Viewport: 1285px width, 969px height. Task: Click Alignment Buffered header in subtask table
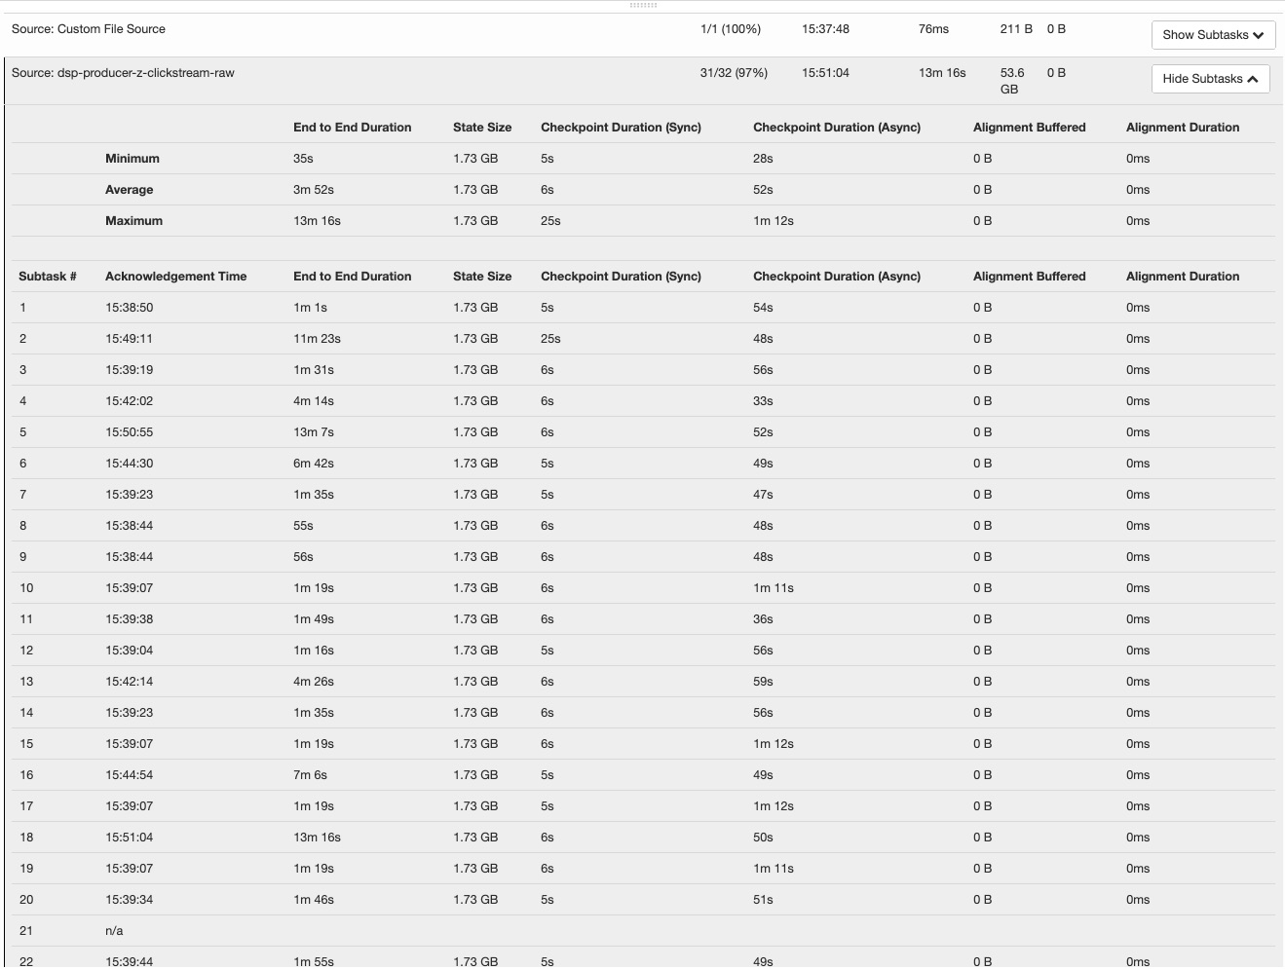click(x=1029, y=277)
